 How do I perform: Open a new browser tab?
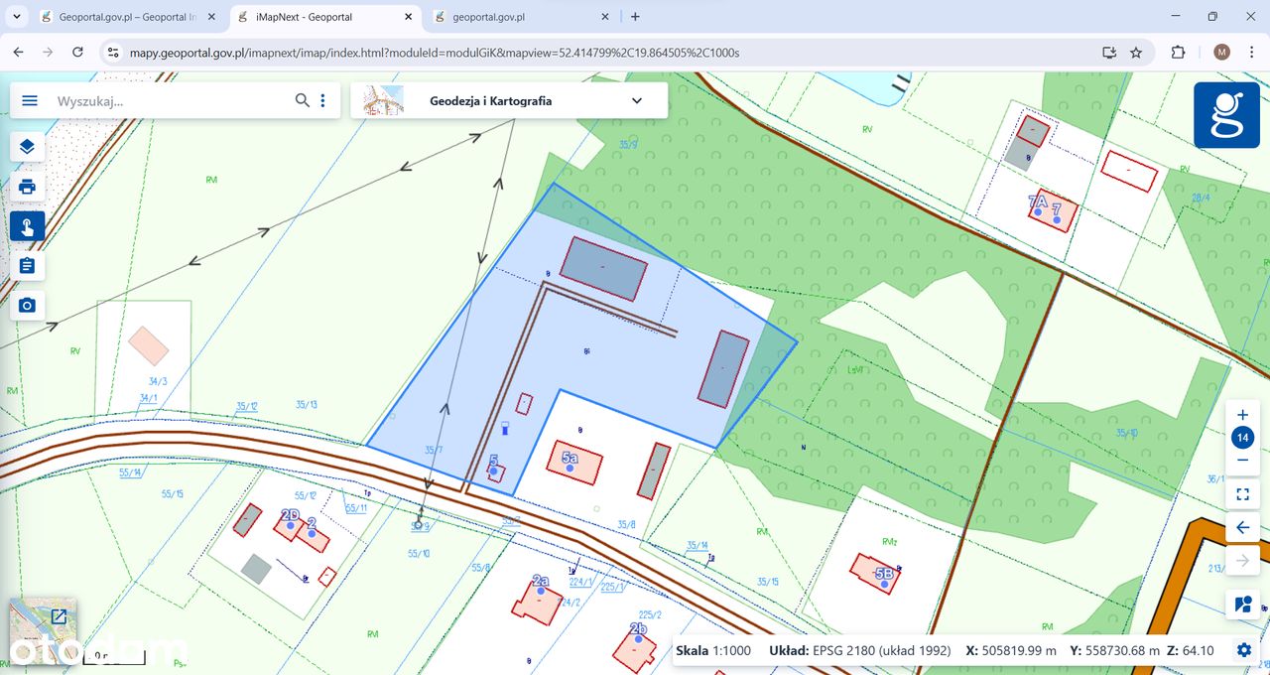click(x=635, y=17)
